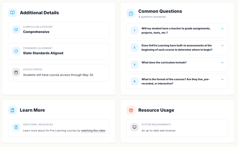Image resolution: width=238 pixels, height=147 pixels.
Task: Expand the curriculum include question chevron
Action: click(x=222, y=63)
